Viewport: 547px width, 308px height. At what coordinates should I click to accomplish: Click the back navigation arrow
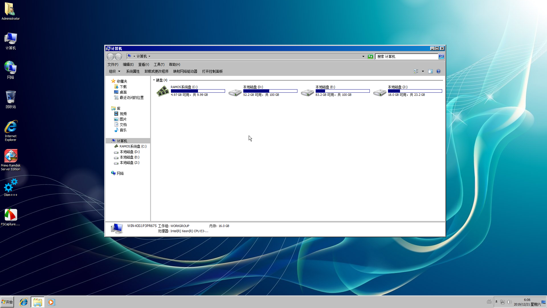click(110, 56)
